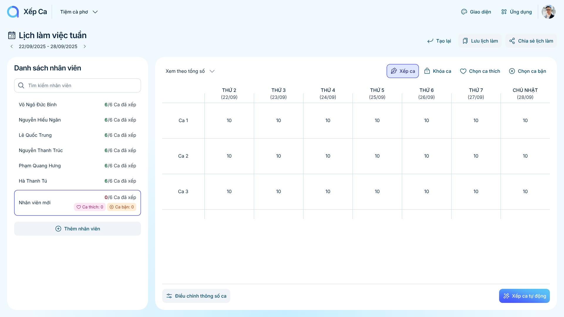Focus the Tìm kiếm nhân viên search field
The image size is (564, 317).
[x=78, y=85]
